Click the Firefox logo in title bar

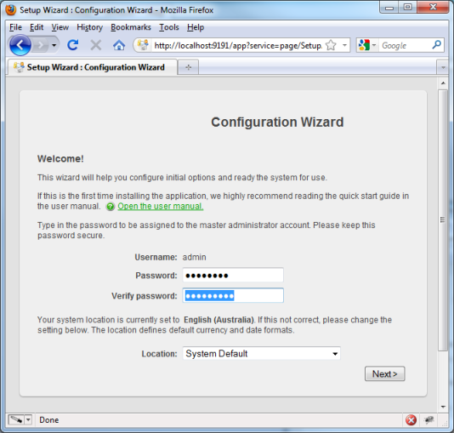click(11, 10)
